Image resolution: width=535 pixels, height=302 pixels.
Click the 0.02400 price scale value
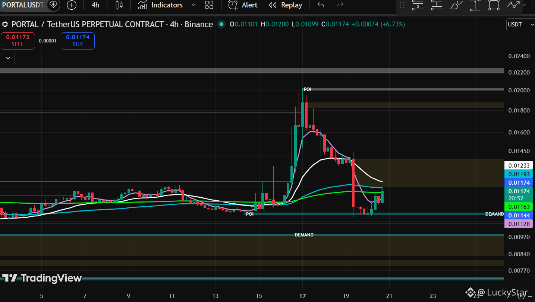(519, 56)
